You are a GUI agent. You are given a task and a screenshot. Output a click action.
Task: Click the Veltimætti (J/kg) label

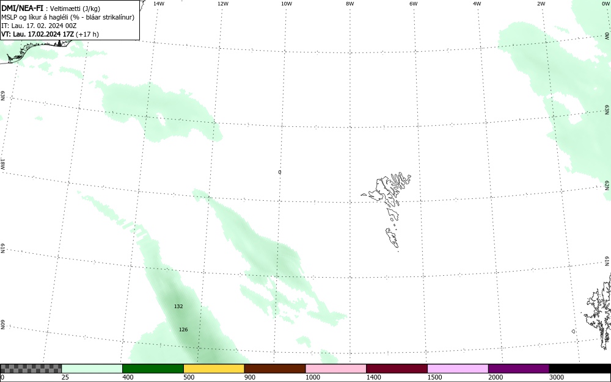point(75,9)
